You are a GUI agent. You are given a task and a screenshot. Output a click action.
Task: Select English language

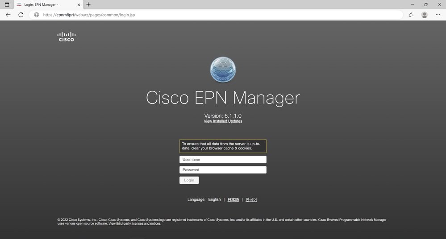coord(214,199)
